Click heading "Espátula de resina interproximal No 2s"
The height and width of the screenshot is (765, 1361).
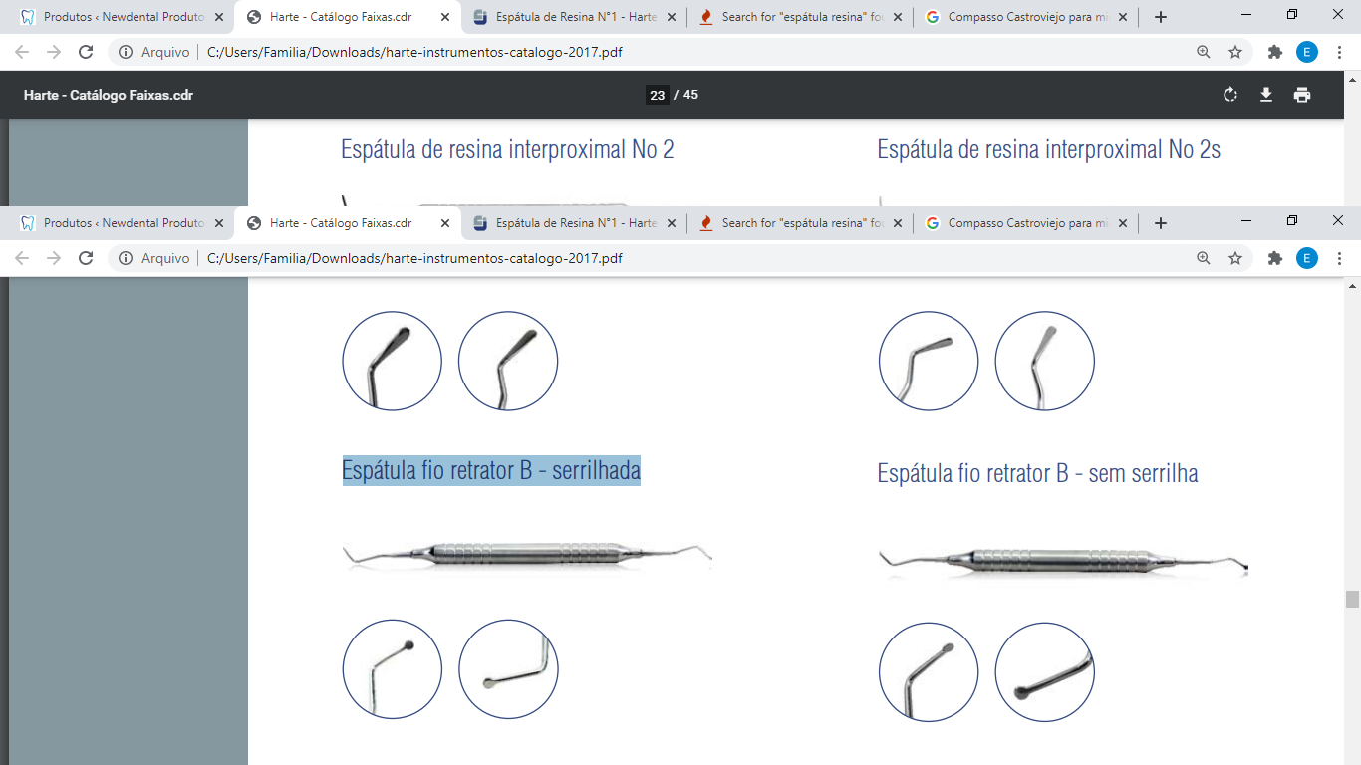tap(1048, 150)
